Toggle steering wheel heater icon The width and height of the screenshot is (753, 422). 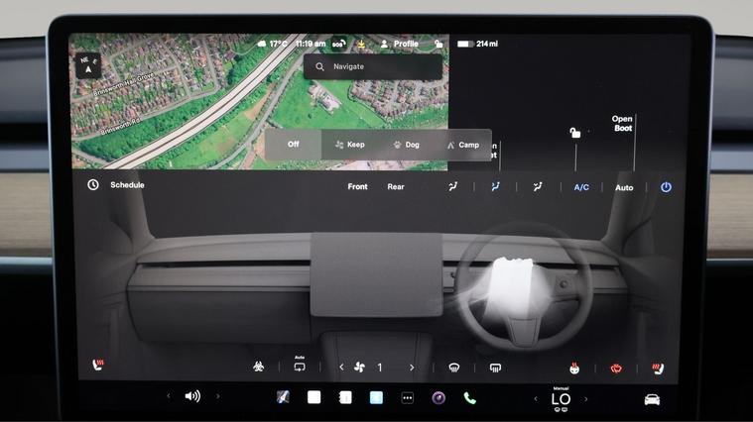point(574,368)
